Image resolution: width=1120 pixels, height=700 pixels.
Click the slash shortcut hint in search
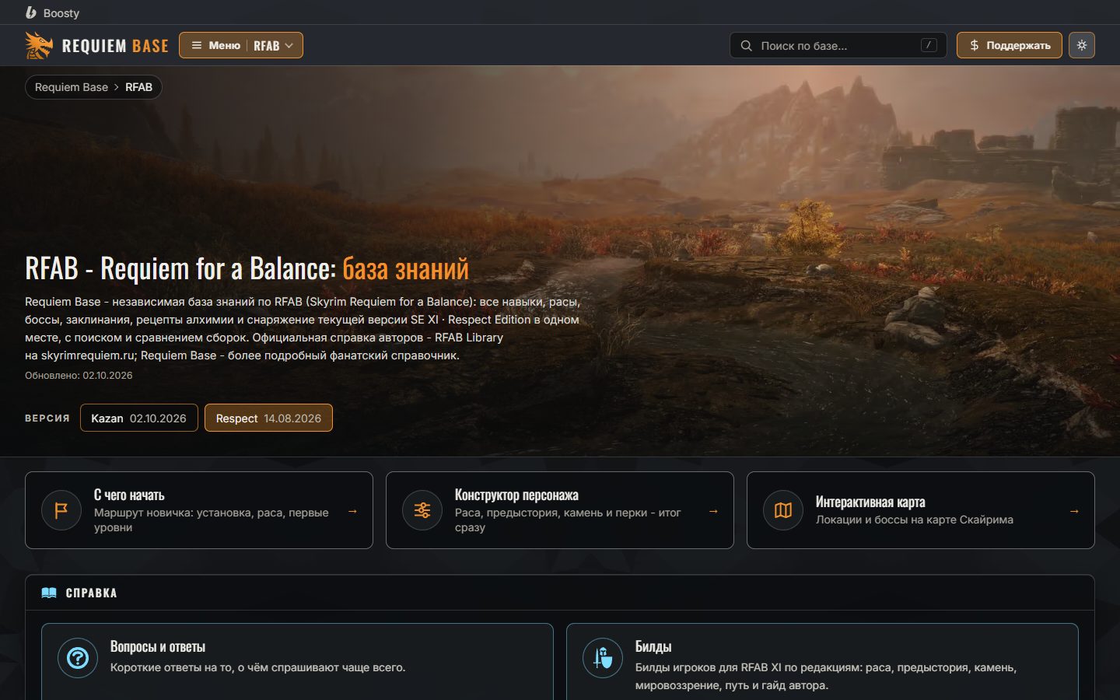point(929,45)
